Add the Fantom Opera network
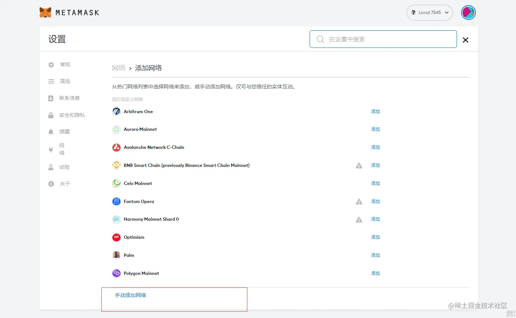This screenshot has height=318, width=516. click(376, 202)
